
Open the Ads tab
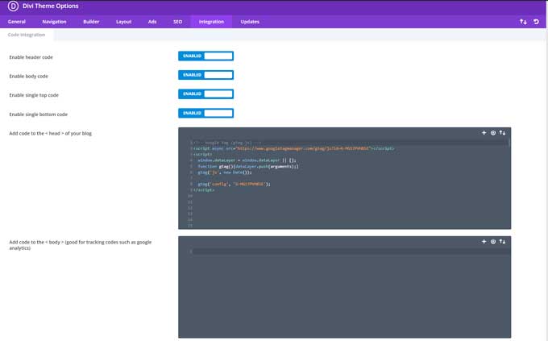coord(152,22)
